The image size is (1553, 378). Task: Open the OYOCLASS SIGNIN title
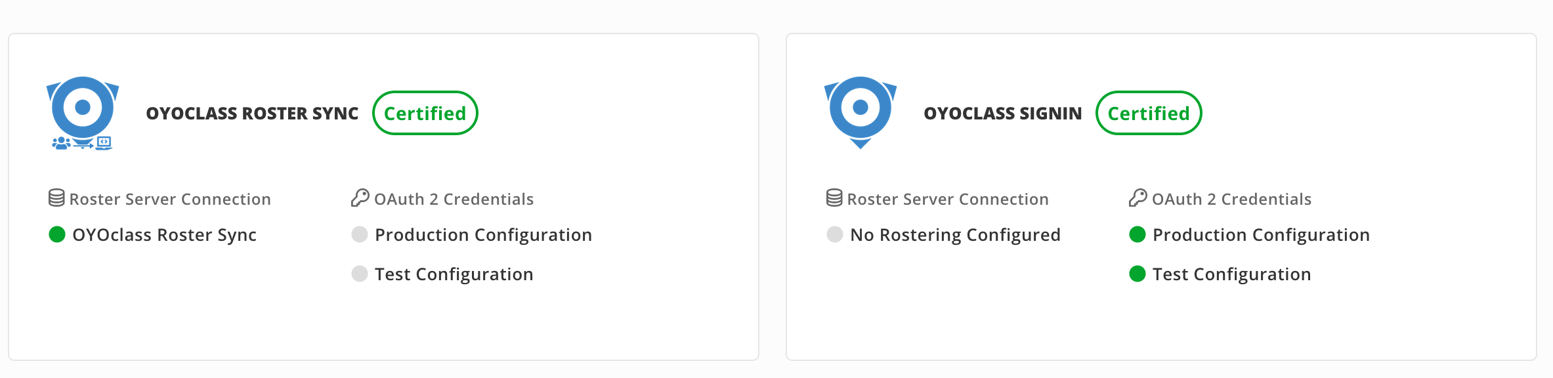point(1002,114)
